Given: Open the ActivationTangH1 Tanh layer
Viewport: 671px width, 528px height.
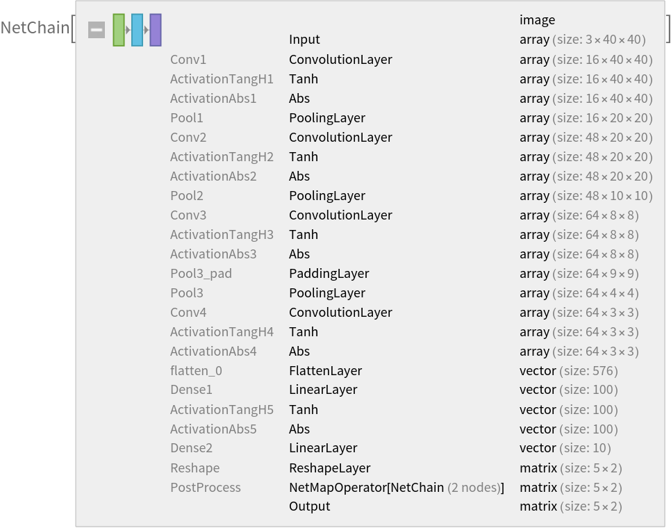Looking at the screenshot, I should coord(303,79).
